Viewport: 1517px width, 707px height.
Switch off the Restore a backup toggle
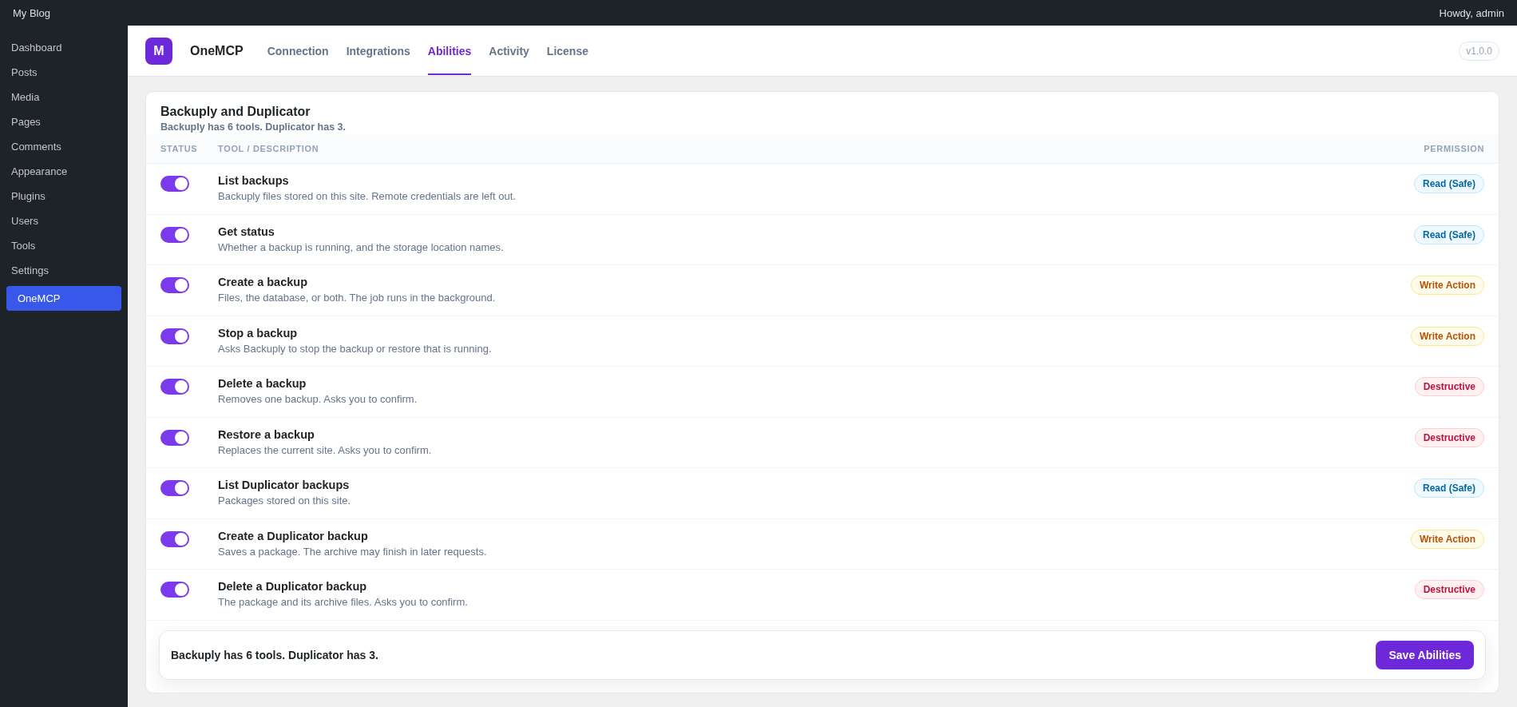[x=175, y=438]
